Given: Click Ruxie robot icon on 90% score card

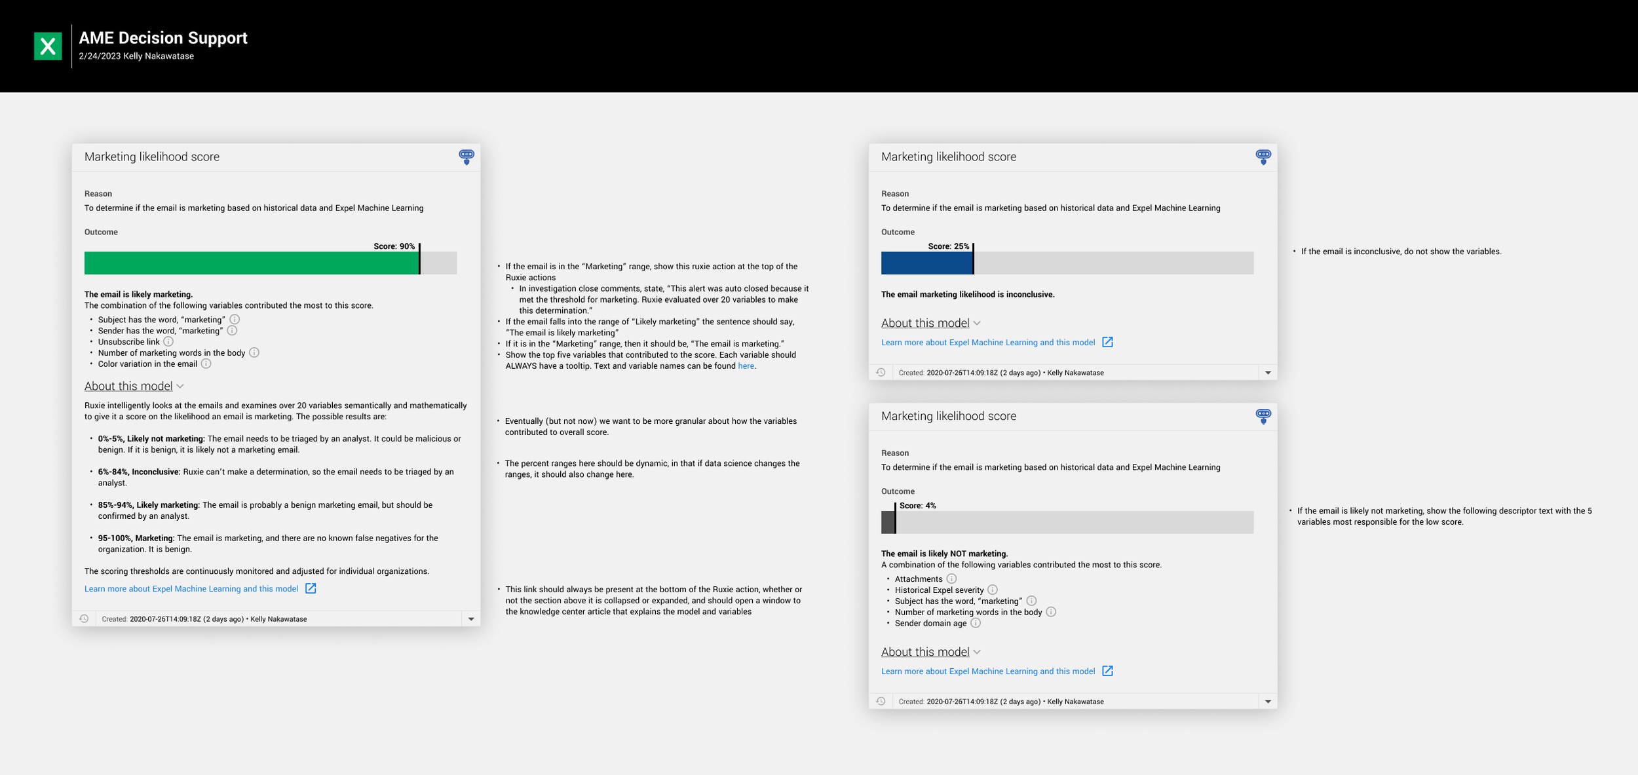Looking at the screenshot, I should (x=467, y=157).
